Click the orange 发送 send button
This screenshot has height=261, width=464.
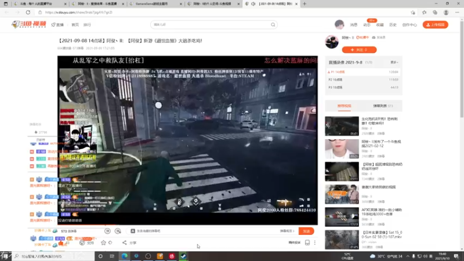306,231
